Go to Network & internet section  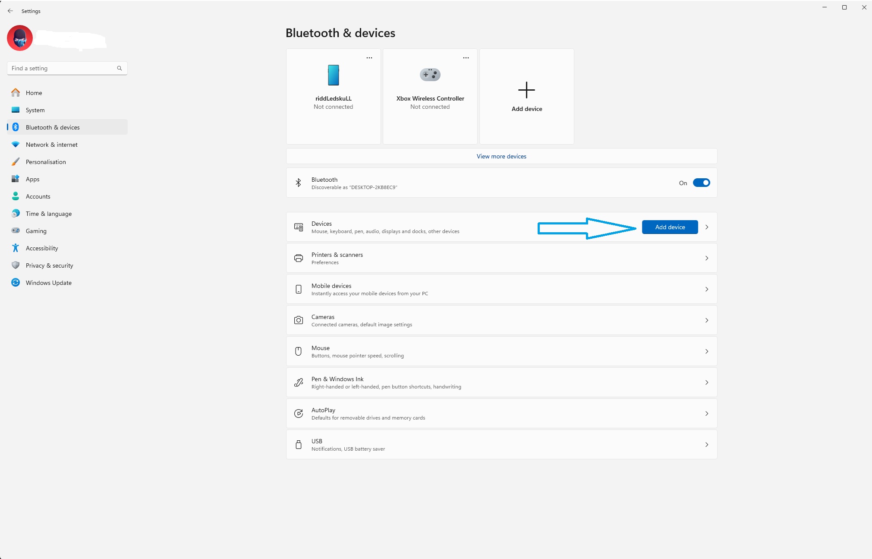click(x=51, y=145)
